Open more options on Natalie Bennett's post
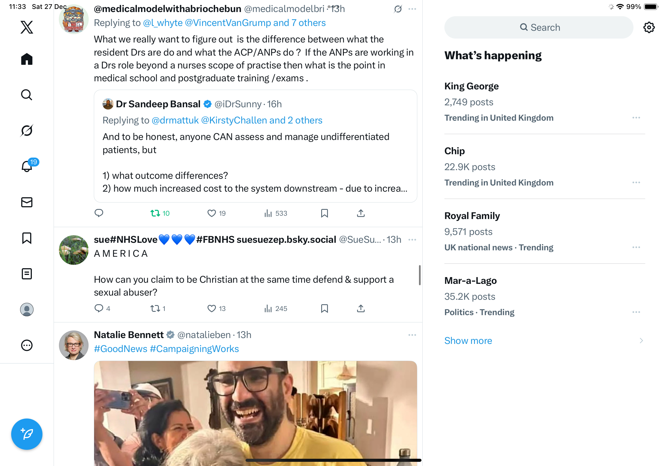The height and width of the screenshot is (466, 667). pyautogui.click(x=412, y=335)
